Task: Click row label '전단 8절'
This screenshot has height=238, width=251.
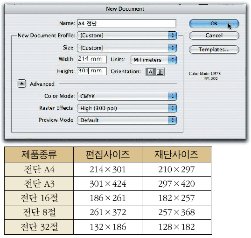Action: 39,212
